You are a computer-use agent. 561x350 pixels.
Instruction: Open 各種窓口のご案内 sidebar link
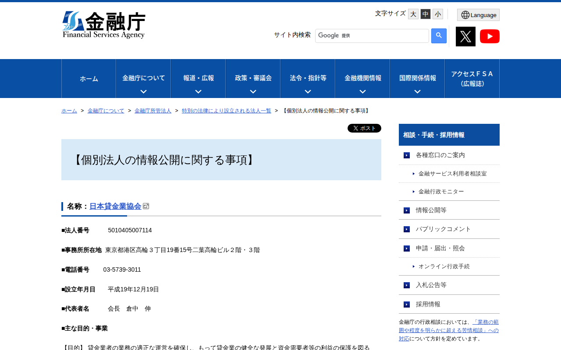click(x=440, y=155)
